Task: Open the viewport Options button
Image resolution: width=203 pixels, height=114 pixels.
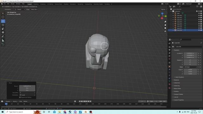Action: tap(164, 9)
